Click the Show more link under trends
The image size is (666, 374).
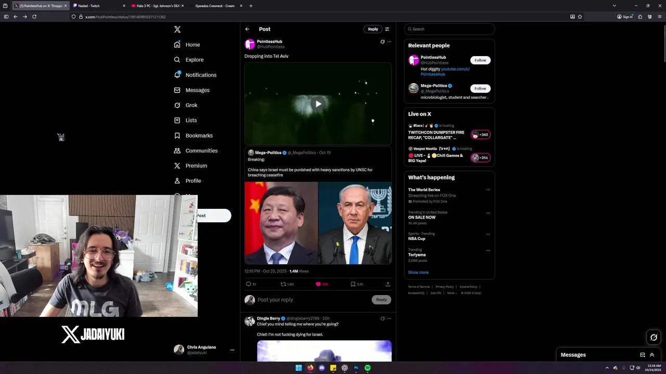pos(418,273)
